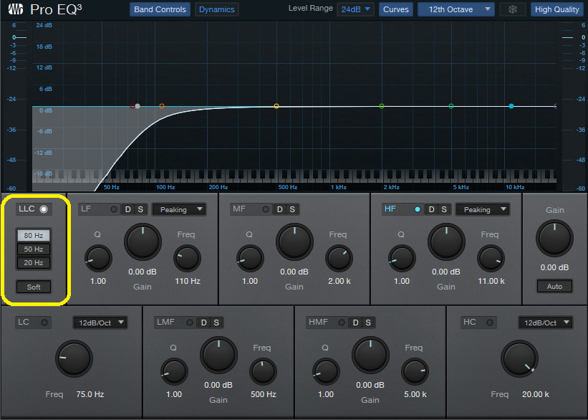
Task: Switch to the Dynamics view
Action: click(x=216, y=9)
